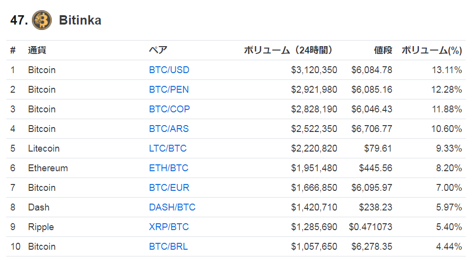Screen dimensions: 475x261
Task: Select Bitcoin in the BTC/USD row
Action: (x=42, y=70)
